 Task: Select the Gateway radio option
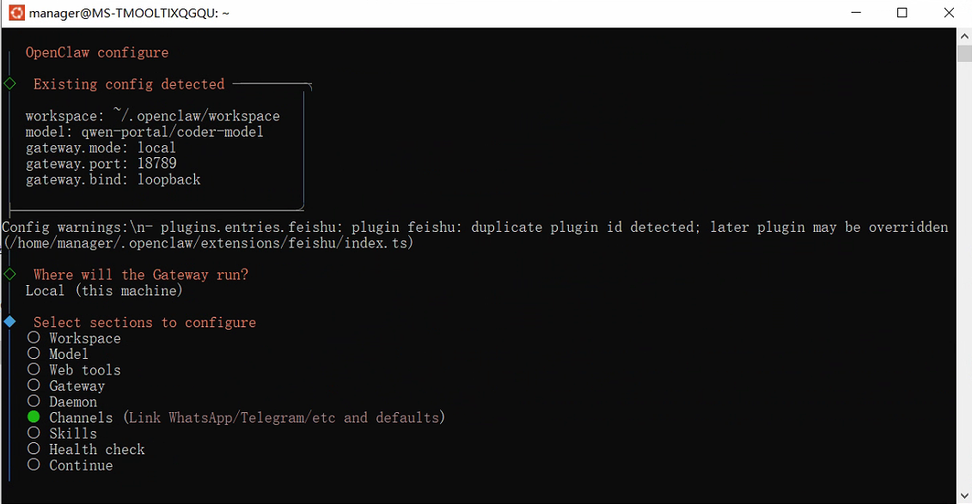34,386
